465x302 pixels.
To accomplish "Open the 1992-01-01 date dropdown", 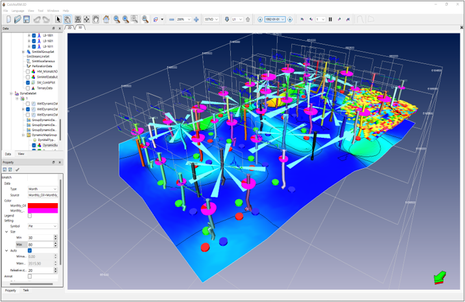I will (x=275, y=19).
